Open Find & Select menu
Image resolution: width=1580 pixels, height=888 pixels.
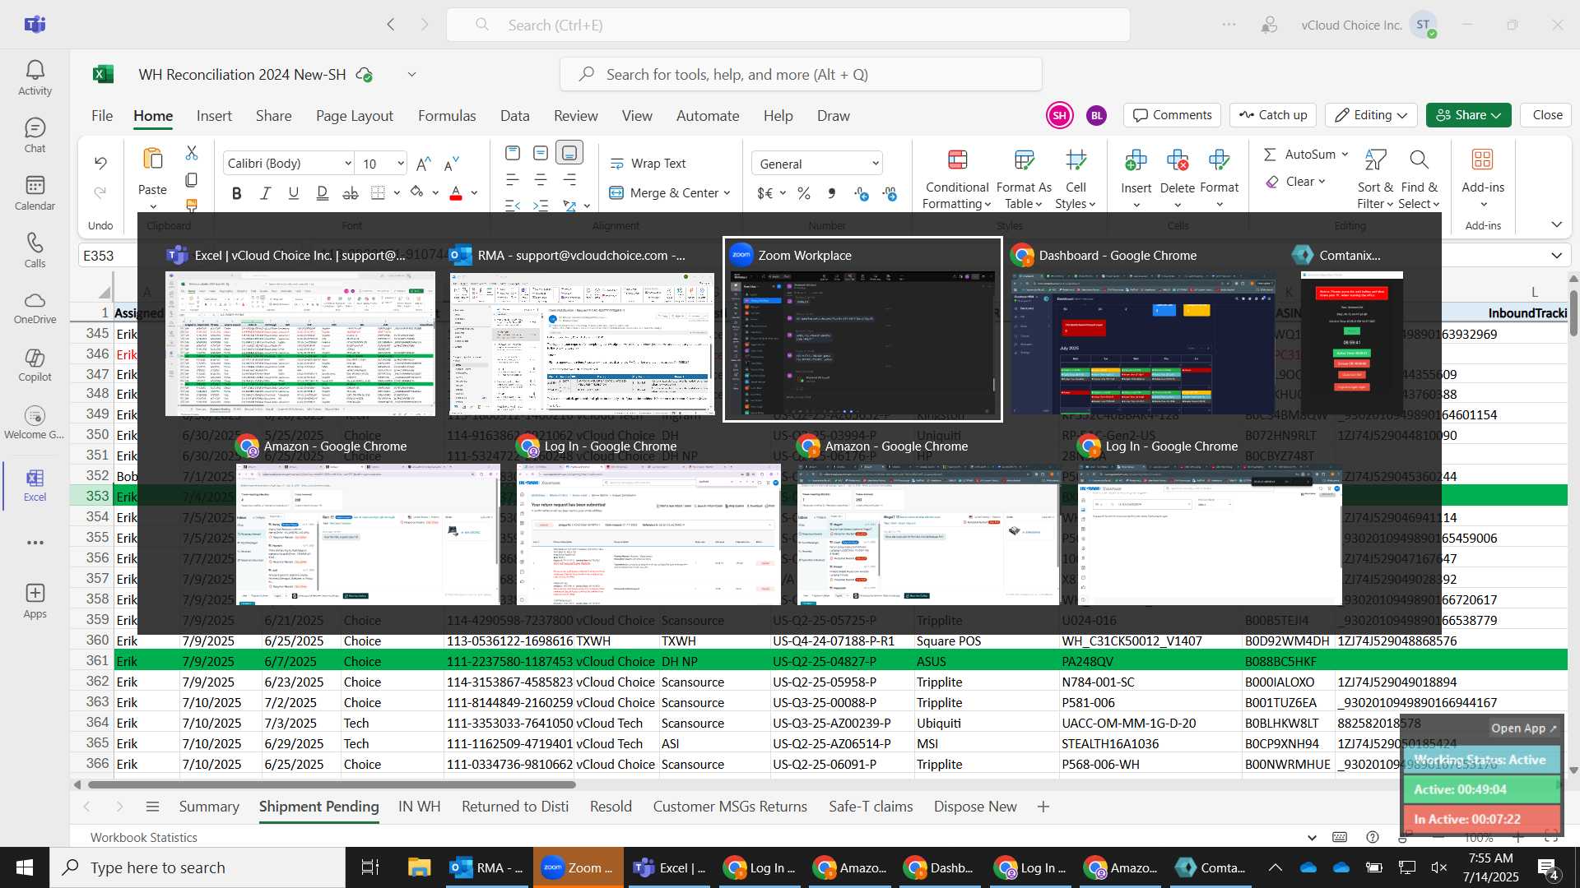point(1419,179)
